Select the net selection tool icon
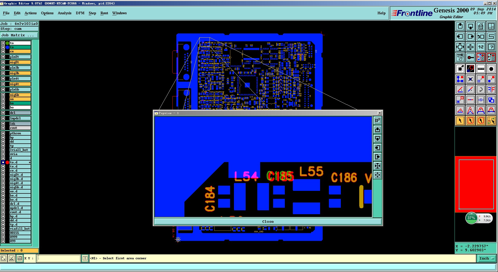Screen dimensions: 498x272 point(491,121)
